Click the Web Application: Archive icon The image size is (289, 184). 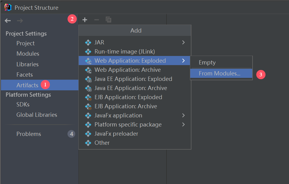[88, 70]
